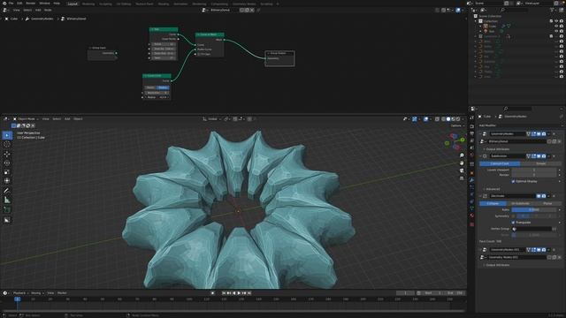This screenshot has height=318, width=566.
Task: Click the play animation button
Action: [x=239, y=293]
